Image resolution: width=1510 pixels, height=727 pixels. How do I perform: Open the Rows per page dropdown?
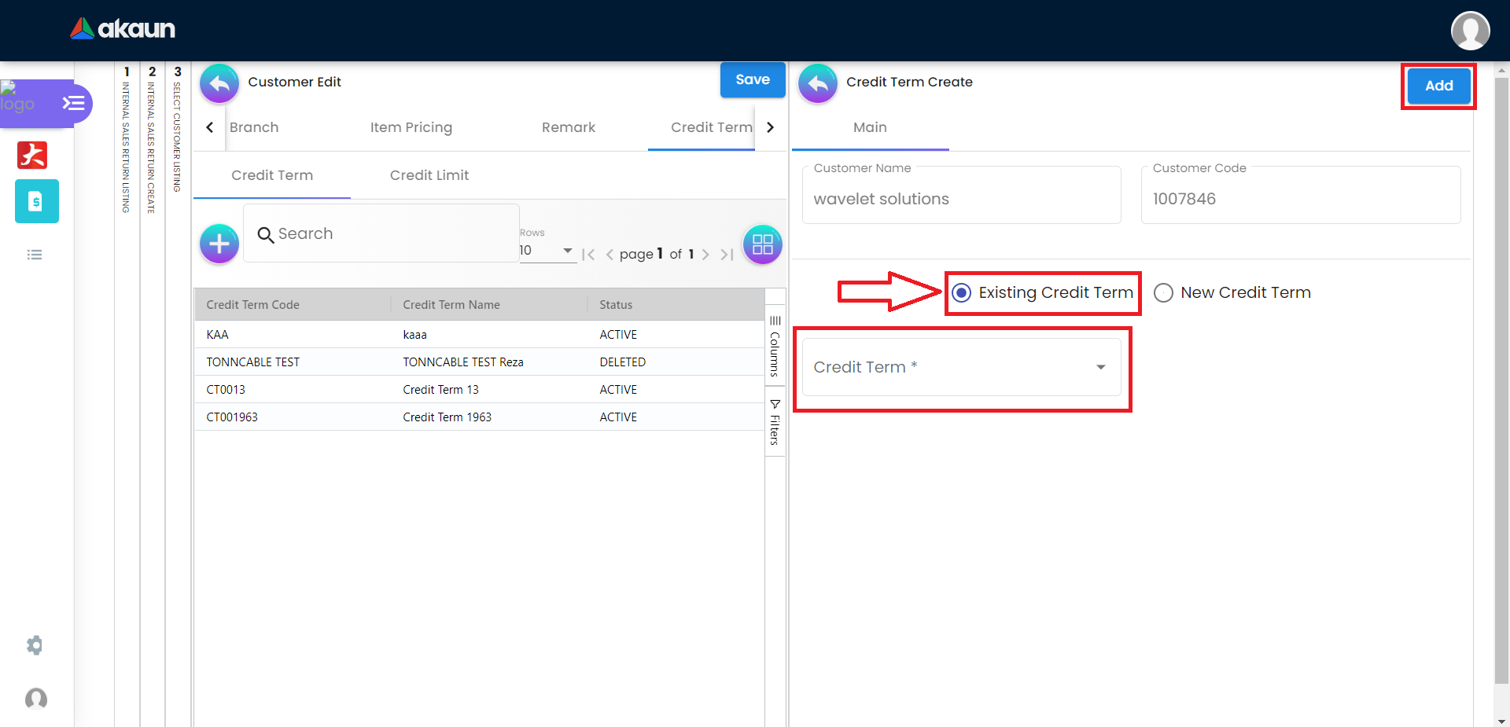pyautogui.click(x=547, y=251)
